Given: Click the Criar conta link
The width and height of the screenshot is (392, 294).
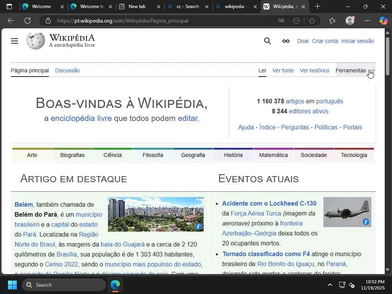Looking at the screenshot, I should click(x=325, y=41).
